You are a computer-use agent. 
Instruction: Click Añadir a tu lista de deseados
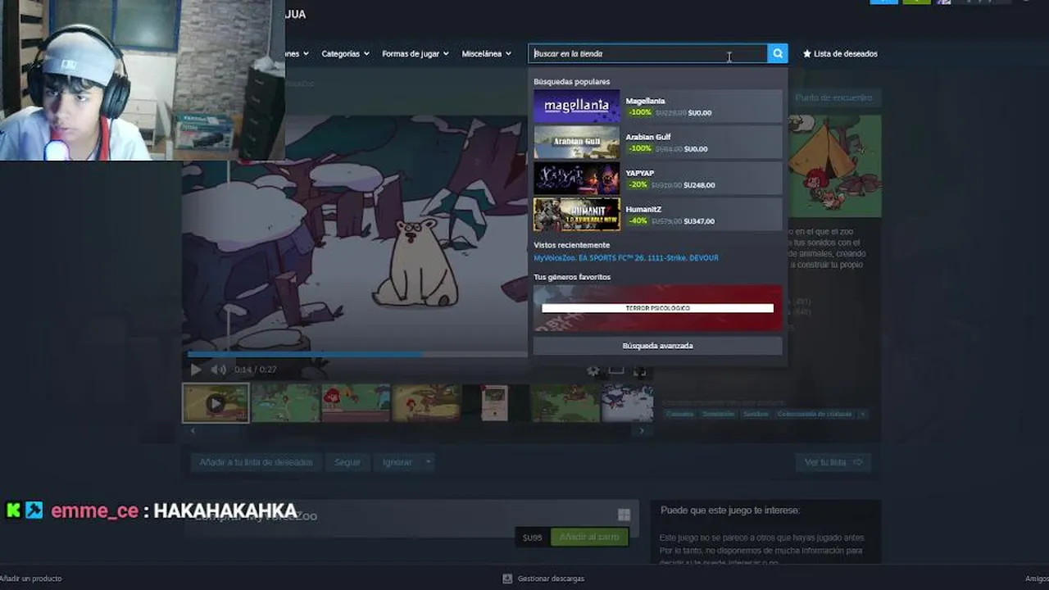[x=256, y=462]
